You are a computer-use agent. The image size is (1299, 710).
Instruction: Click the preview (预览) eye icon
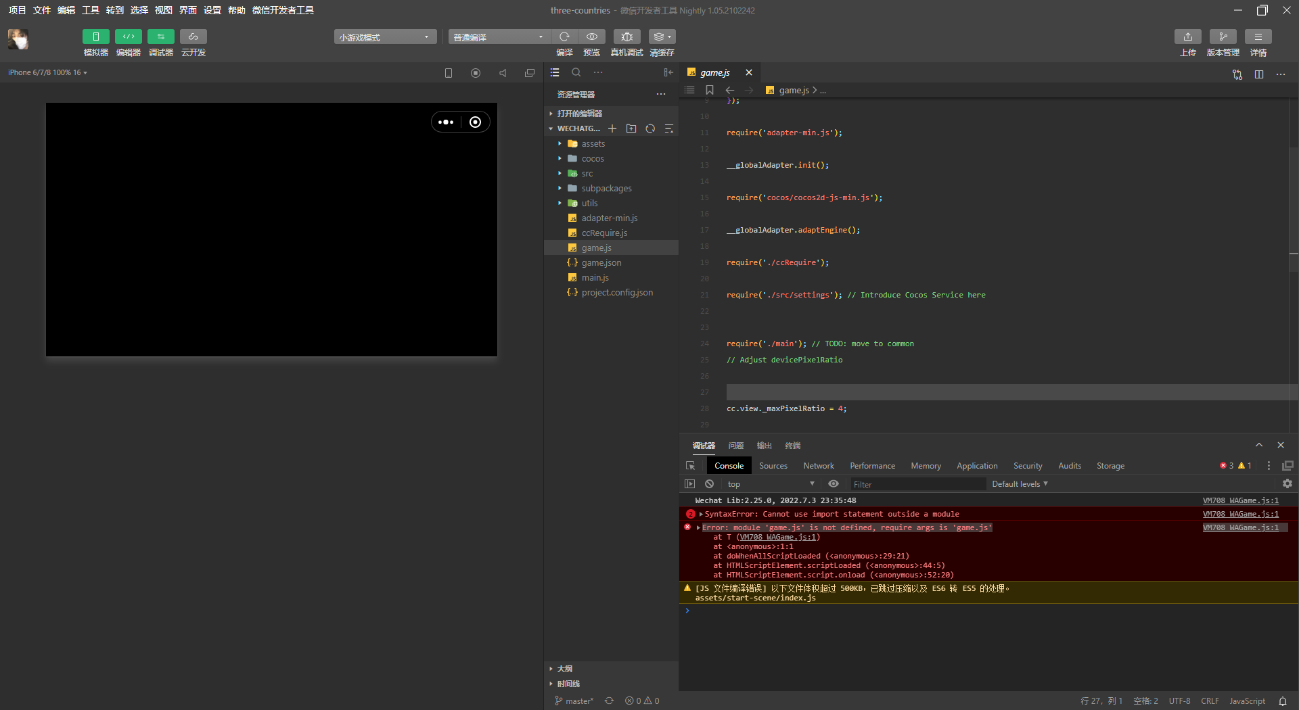pos(591,37)
